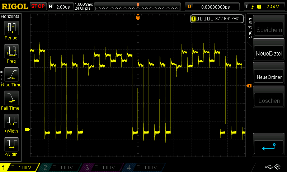Select the Rise Time measurement icon
Screen dimensions: 287x172
click(11, 75)
